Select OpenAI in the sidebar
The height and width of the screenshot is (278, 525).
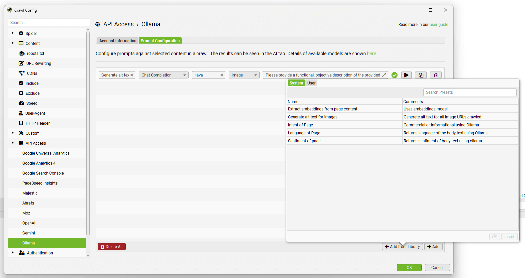point(29,223)
